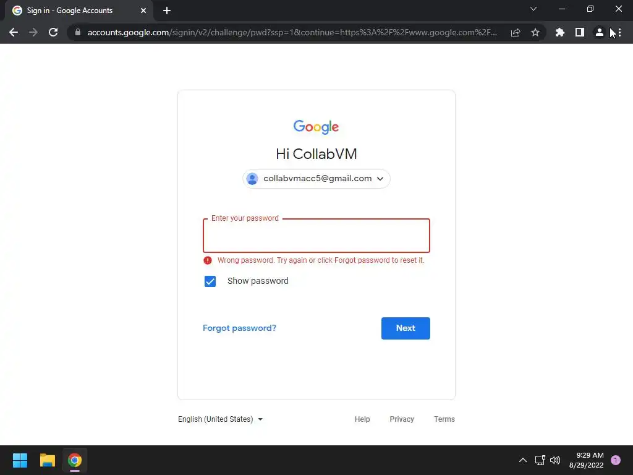Open a new browser tab

[167, 11]
